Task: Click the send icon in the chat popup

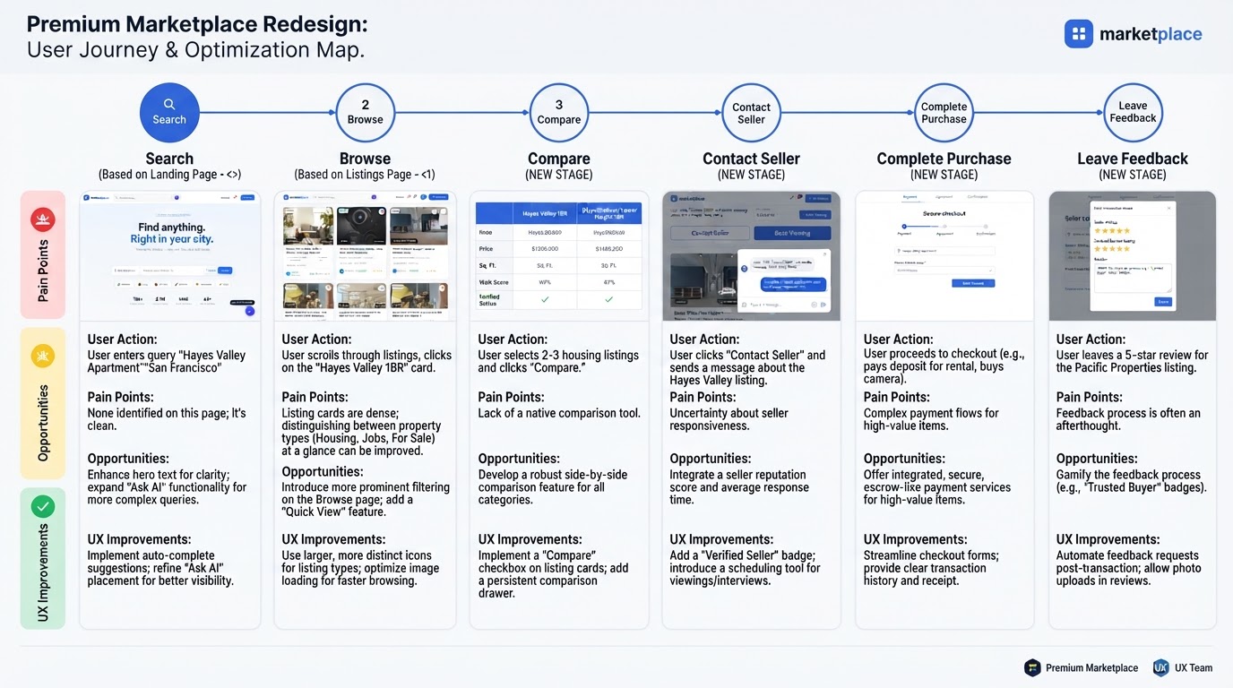Action: (x=823, y=305)
